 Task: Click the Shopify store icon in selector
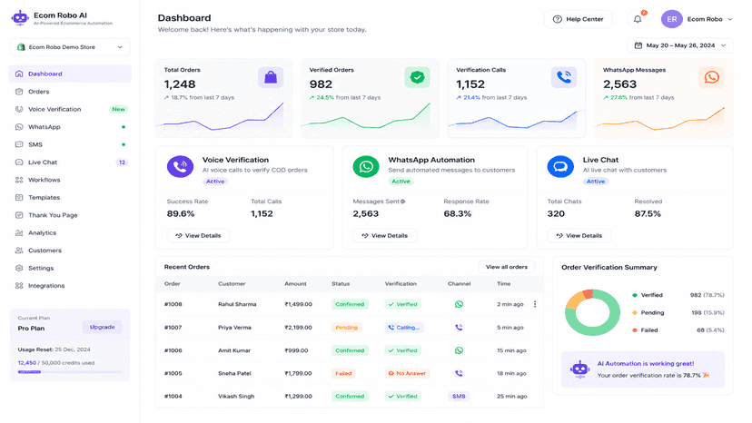tap(21, 47)
